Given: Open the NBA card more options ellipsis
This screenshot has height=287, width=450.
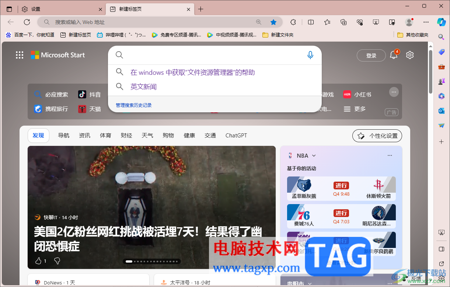Looking at the screenshot, I should [x=390, y=155].
